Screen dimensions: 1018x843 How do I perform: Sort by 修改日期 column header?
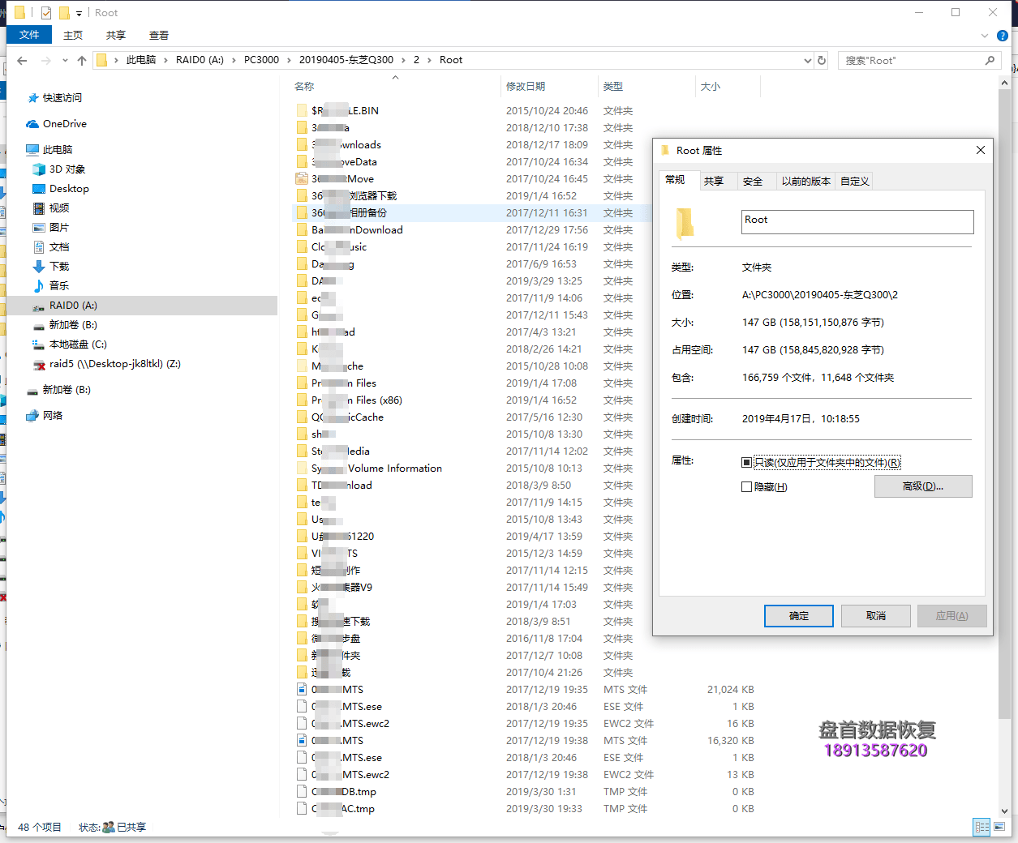[x=548, y=87]
